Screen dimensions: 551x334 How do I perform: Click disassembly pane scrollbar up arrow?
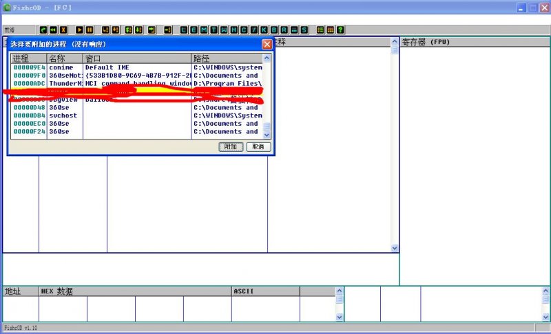pyautogui.click(x=395, y=42)
